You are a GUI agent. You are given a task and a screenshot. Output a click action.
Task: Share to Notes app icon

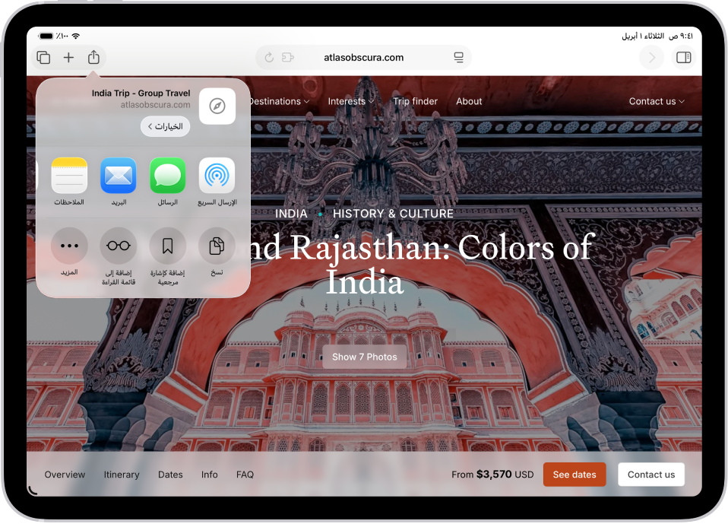(x=69, y=176)
